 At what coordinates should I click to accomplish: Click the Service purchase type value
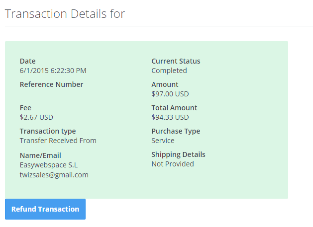pos(163,141)
